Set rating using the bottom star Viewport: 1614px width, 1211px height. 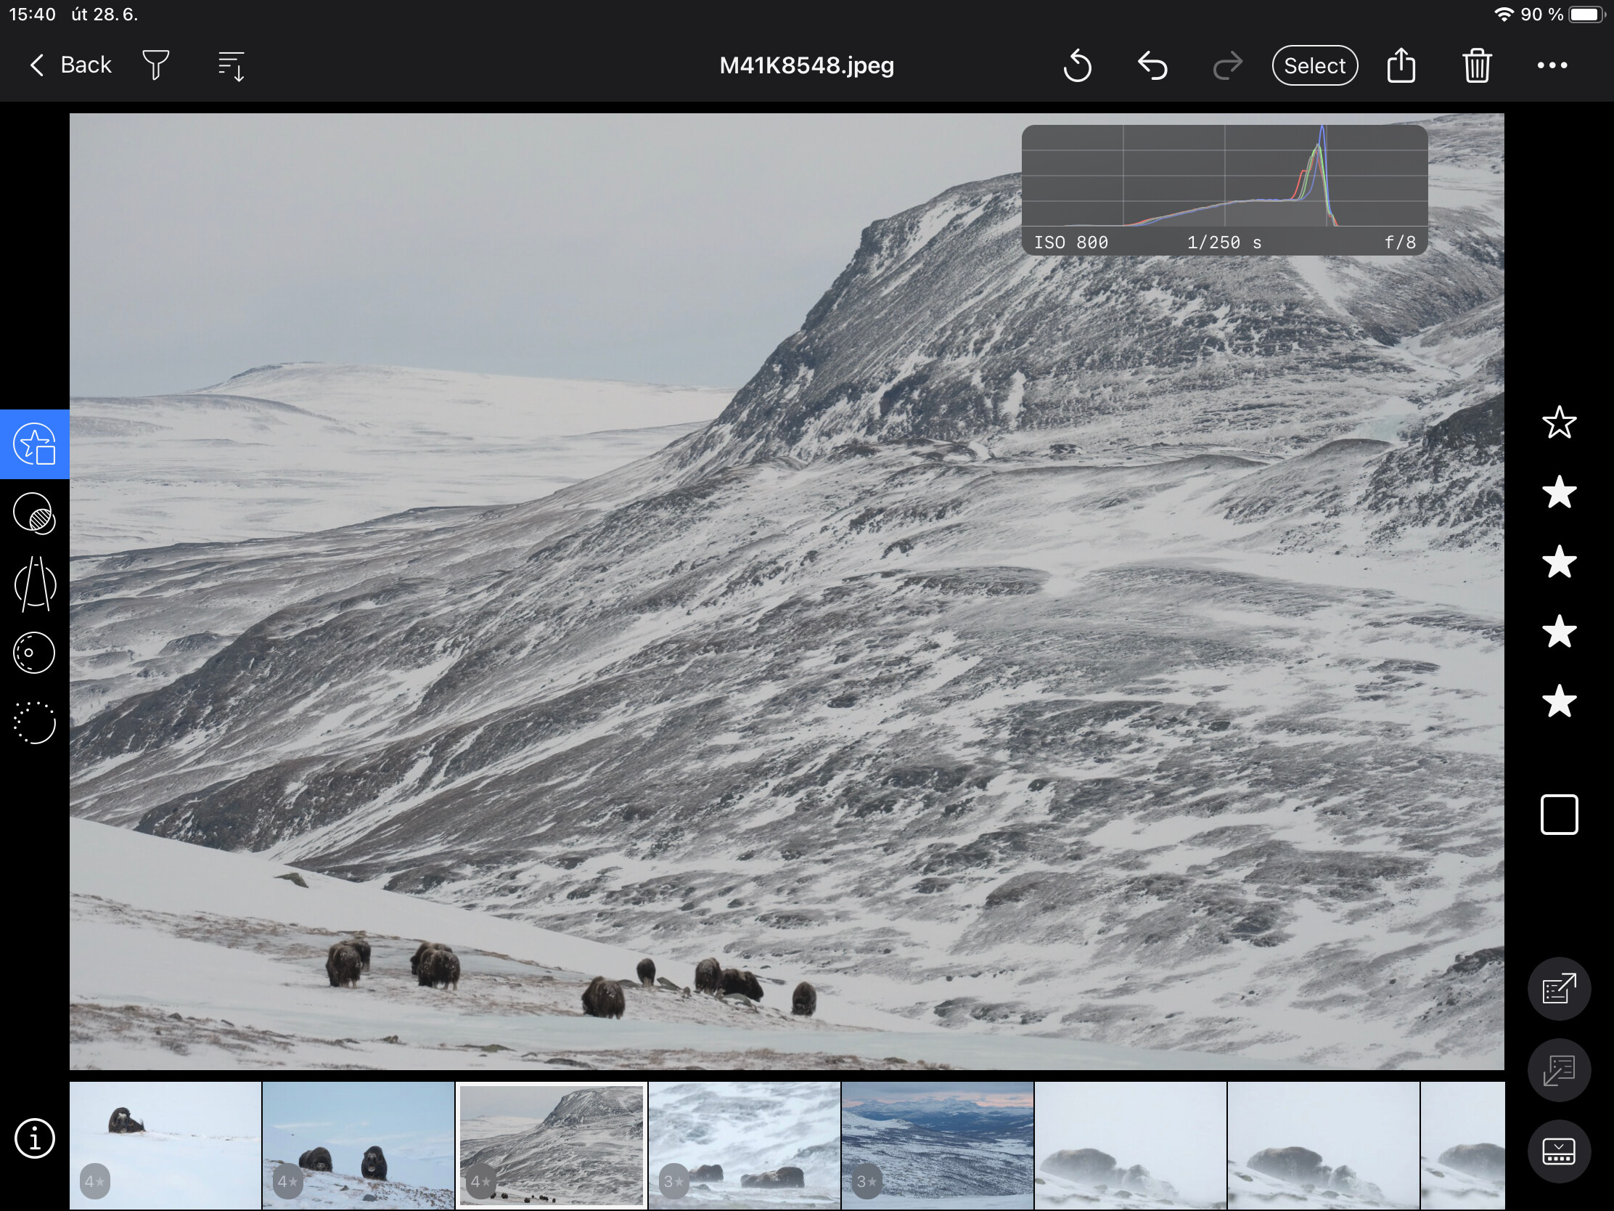pyautogui.click(x=1560, y=701)
